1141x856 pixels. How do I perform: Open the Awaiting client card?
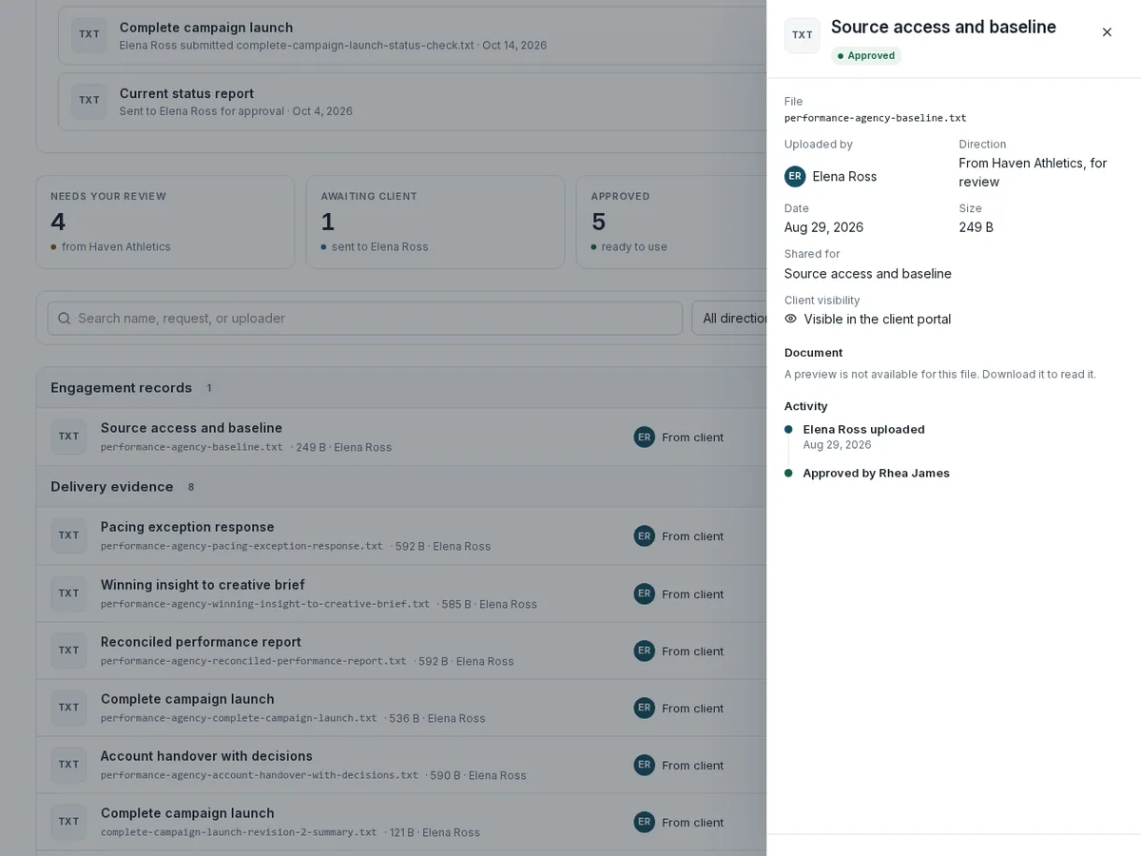pos(435,222)
